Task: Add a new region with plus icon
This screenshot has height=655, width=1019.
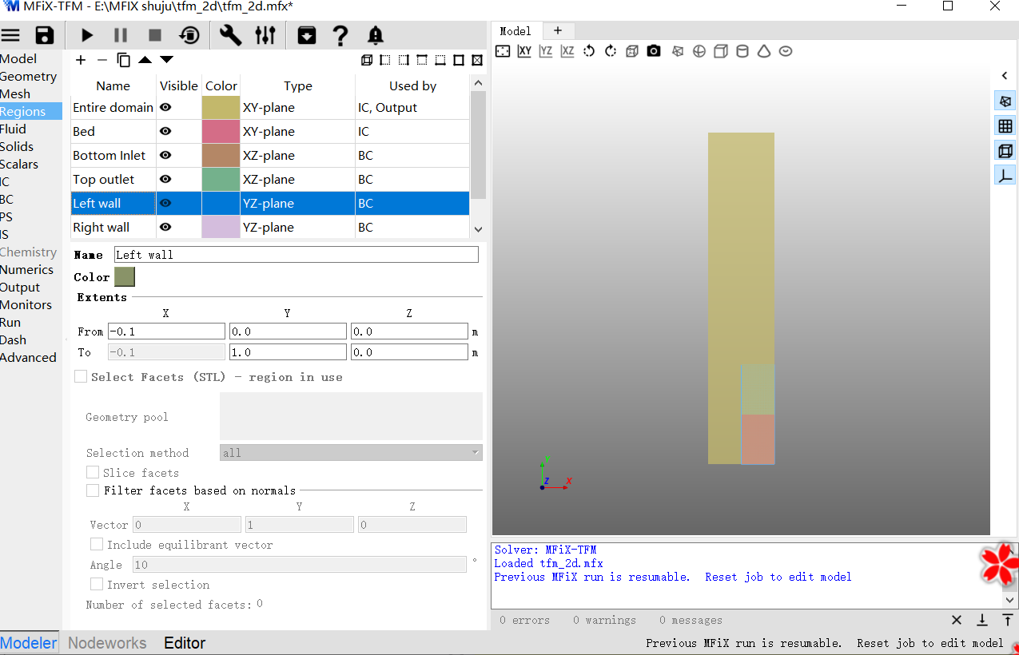Action: [81, 60]
